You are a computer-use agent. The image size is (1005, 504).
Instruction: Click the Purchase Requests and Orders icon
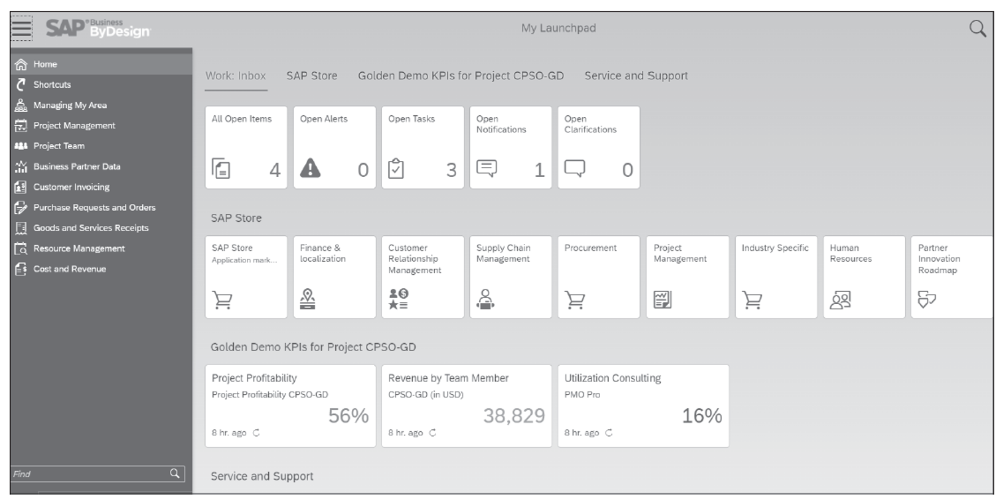pos(21,207)
